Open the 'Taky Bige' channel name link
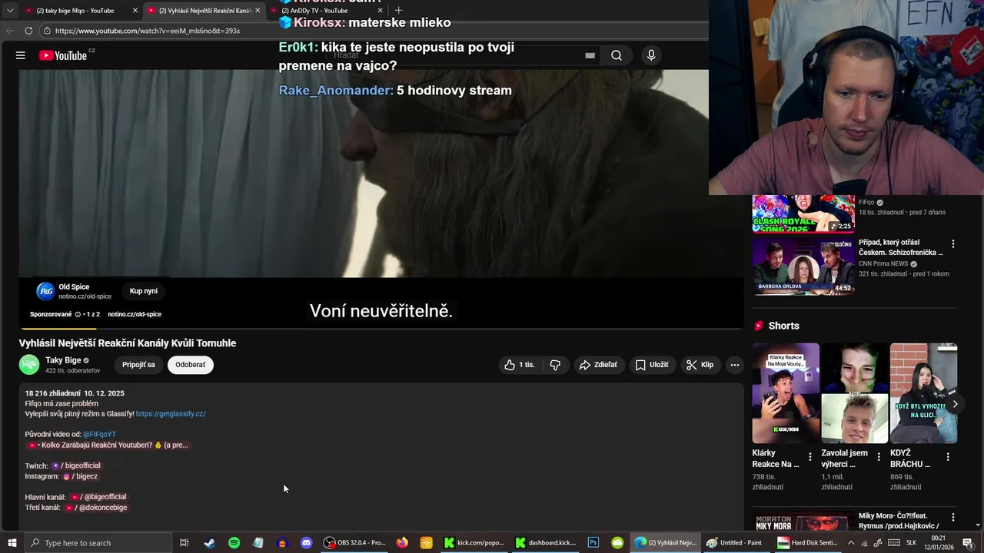The image size is (984, 553). [63, 360]
